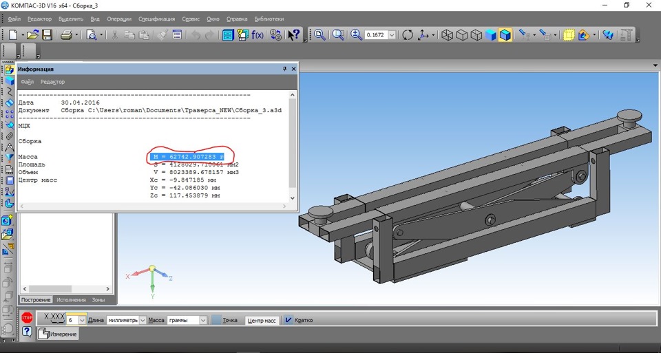
Task: Open the Файл menu in main menu bar
Action: [14, 19]
